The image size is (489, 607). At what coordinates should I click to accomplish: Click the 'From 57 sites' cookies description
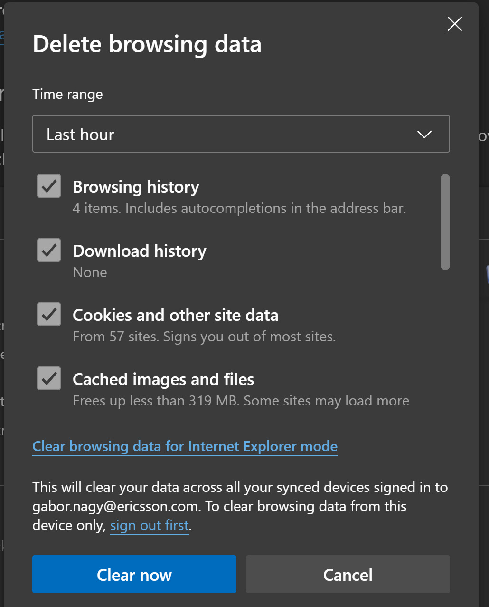[204, 337]
